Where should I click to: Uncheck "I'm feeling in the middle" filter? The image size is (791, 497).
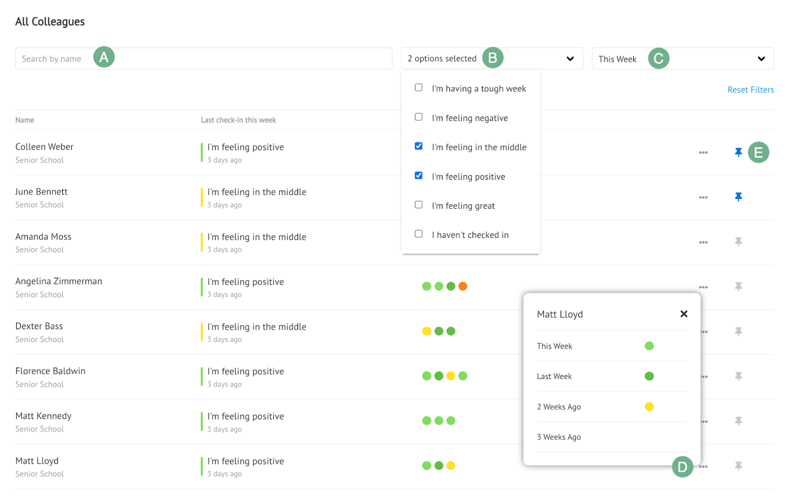point(419,146)
